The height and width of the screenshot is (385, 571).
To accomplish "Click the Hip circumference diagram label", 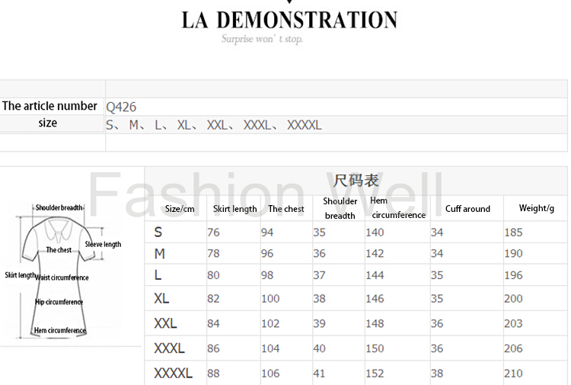I will click(59, 302).
